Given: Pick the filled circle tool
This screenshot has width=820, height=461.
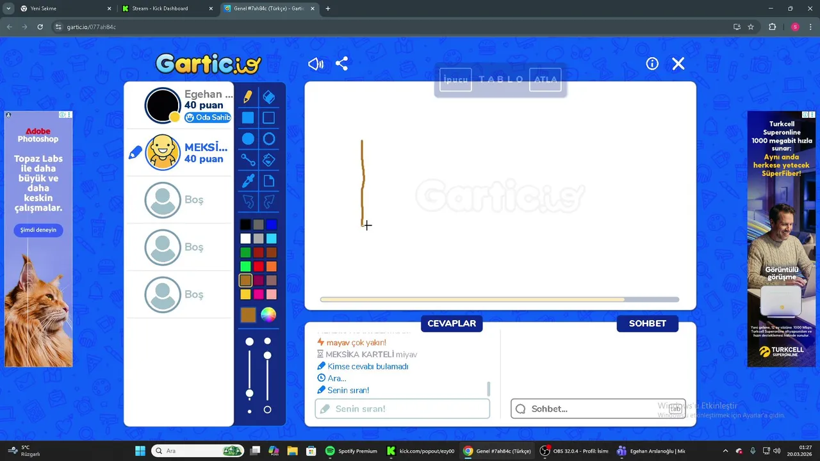Looking at the screenshot, I should point(248,139).
